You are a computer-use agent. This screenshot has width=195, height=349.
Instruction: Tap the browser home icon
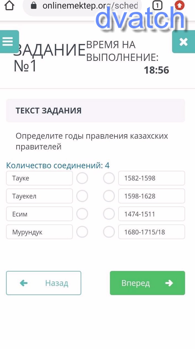click(x=9, y=5)
